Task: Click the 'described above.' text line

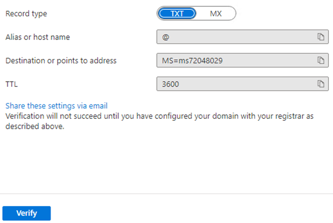Action: [35, 126]
